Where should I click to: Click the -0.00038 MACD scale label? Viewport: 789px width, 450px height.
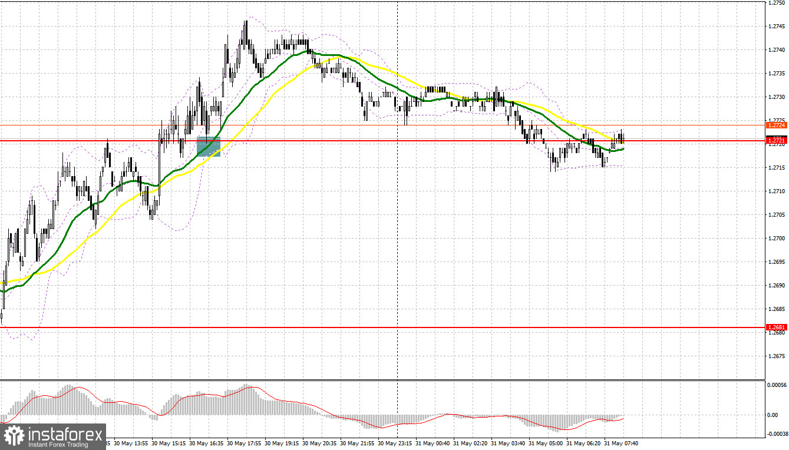coord(777,433)
